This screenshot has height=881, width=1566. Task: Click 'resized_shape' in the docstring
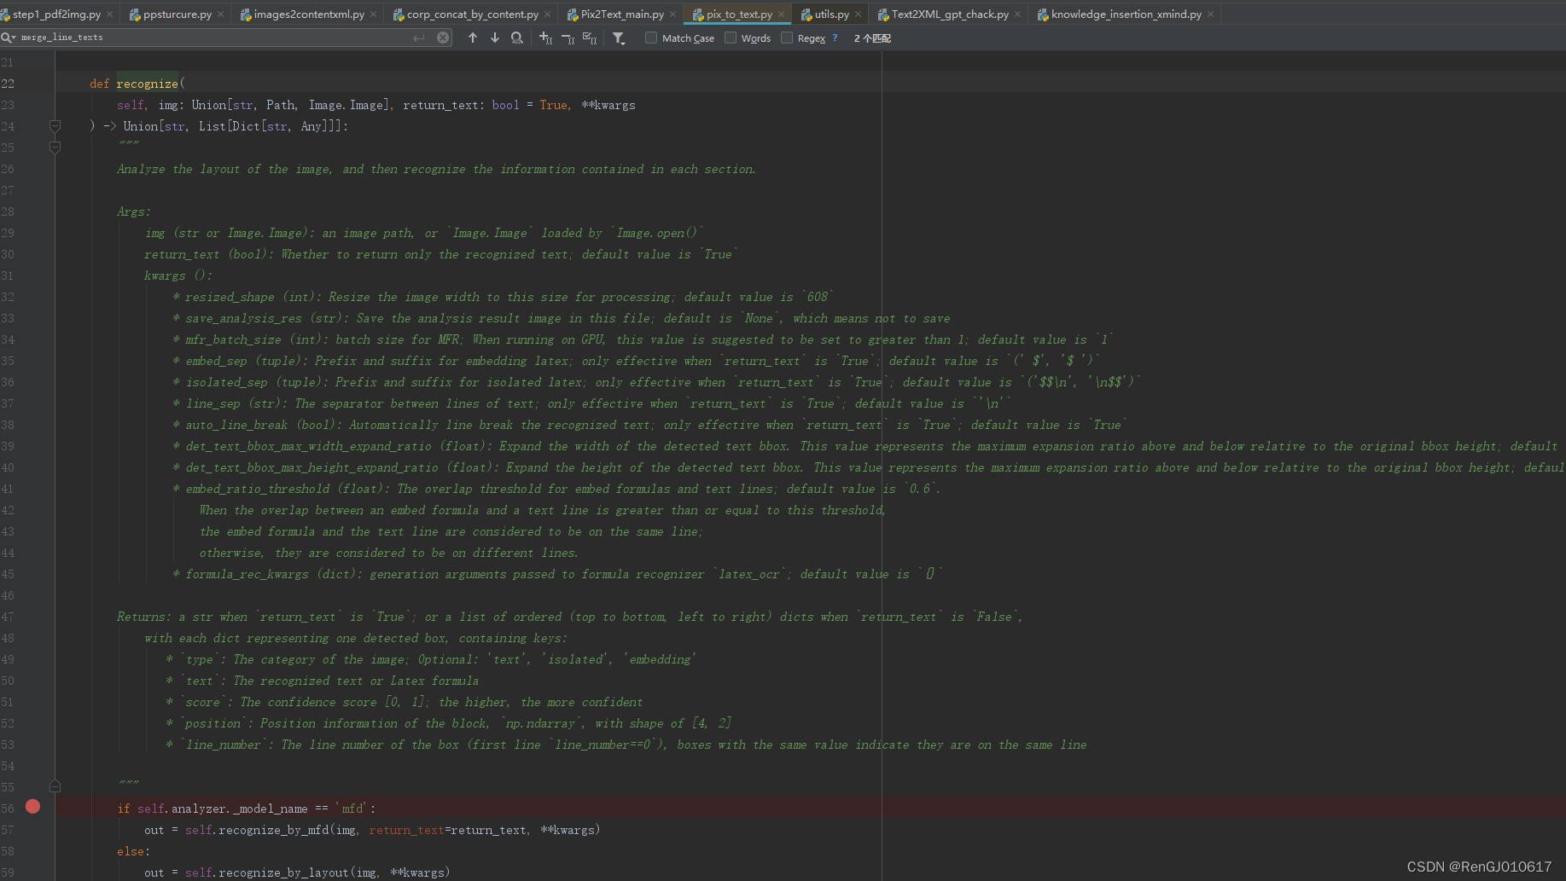[x=230, y=297]
